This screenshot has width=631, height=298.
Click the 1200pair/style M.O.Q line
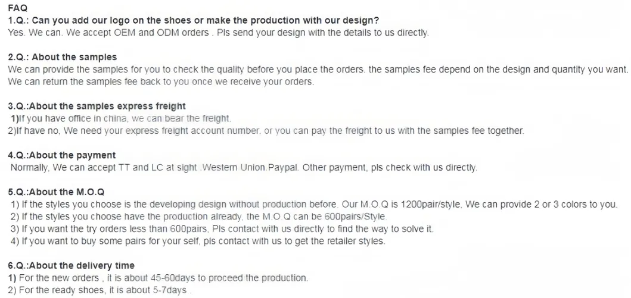coord(314,205)
